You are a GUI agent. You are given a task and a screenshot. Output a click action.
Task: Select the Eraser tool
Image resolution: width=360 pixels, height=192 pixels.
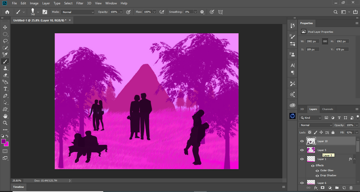tap(5, 75)
